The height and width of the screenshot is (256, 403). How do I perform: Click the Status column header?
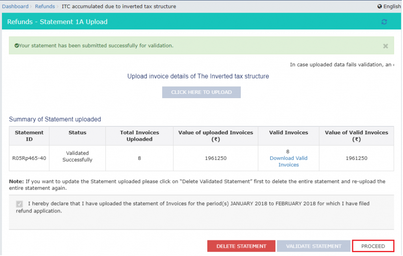(77, 133)
